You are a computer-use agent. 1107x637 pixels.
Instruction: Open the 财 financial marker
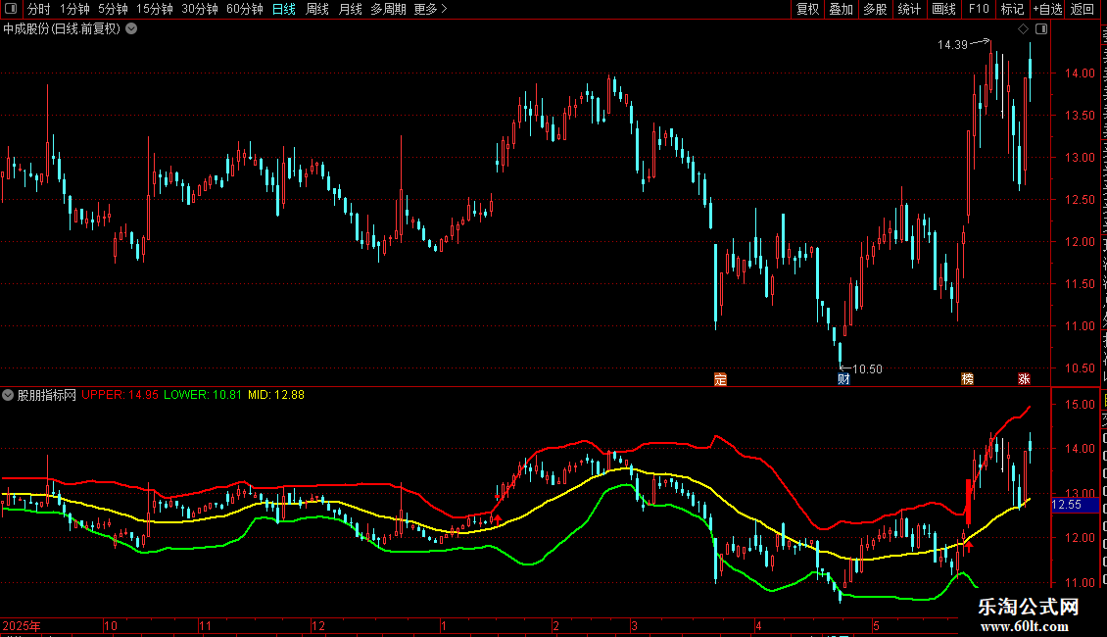843,379
